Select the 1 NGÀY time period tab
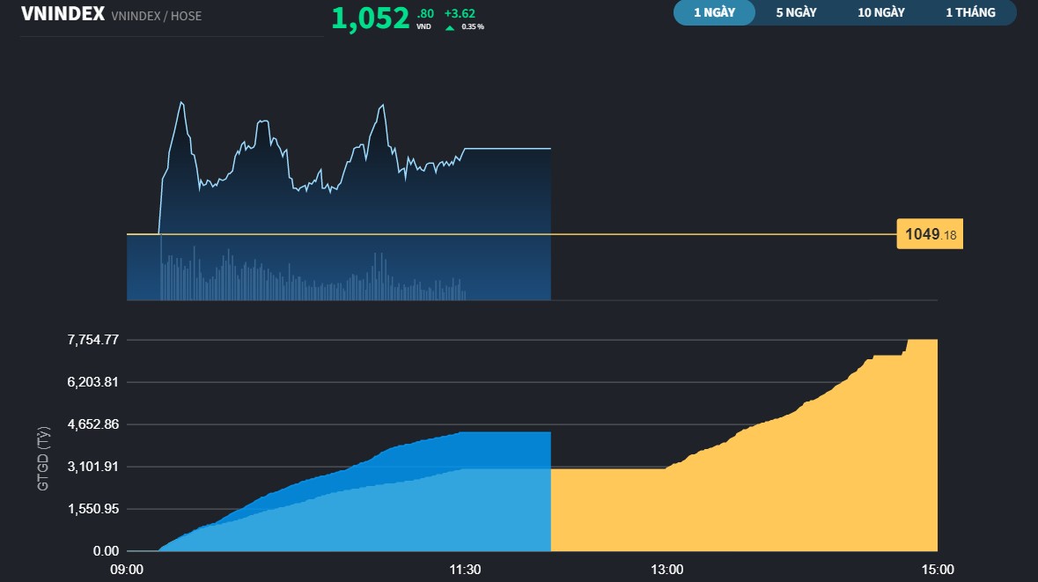Screen dimensions: 1038x582 [713, 12]
